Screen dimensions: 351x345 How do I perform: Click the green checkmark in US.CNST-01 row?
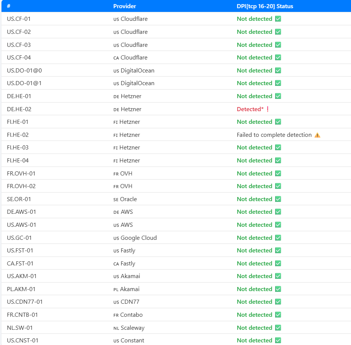[x=278, y=340]
